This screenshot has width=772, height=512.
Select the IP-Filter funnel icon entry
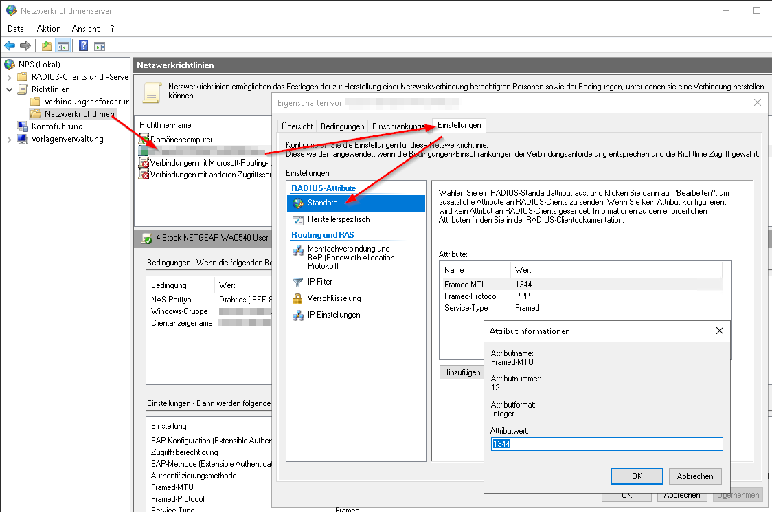tap(320, 282)
